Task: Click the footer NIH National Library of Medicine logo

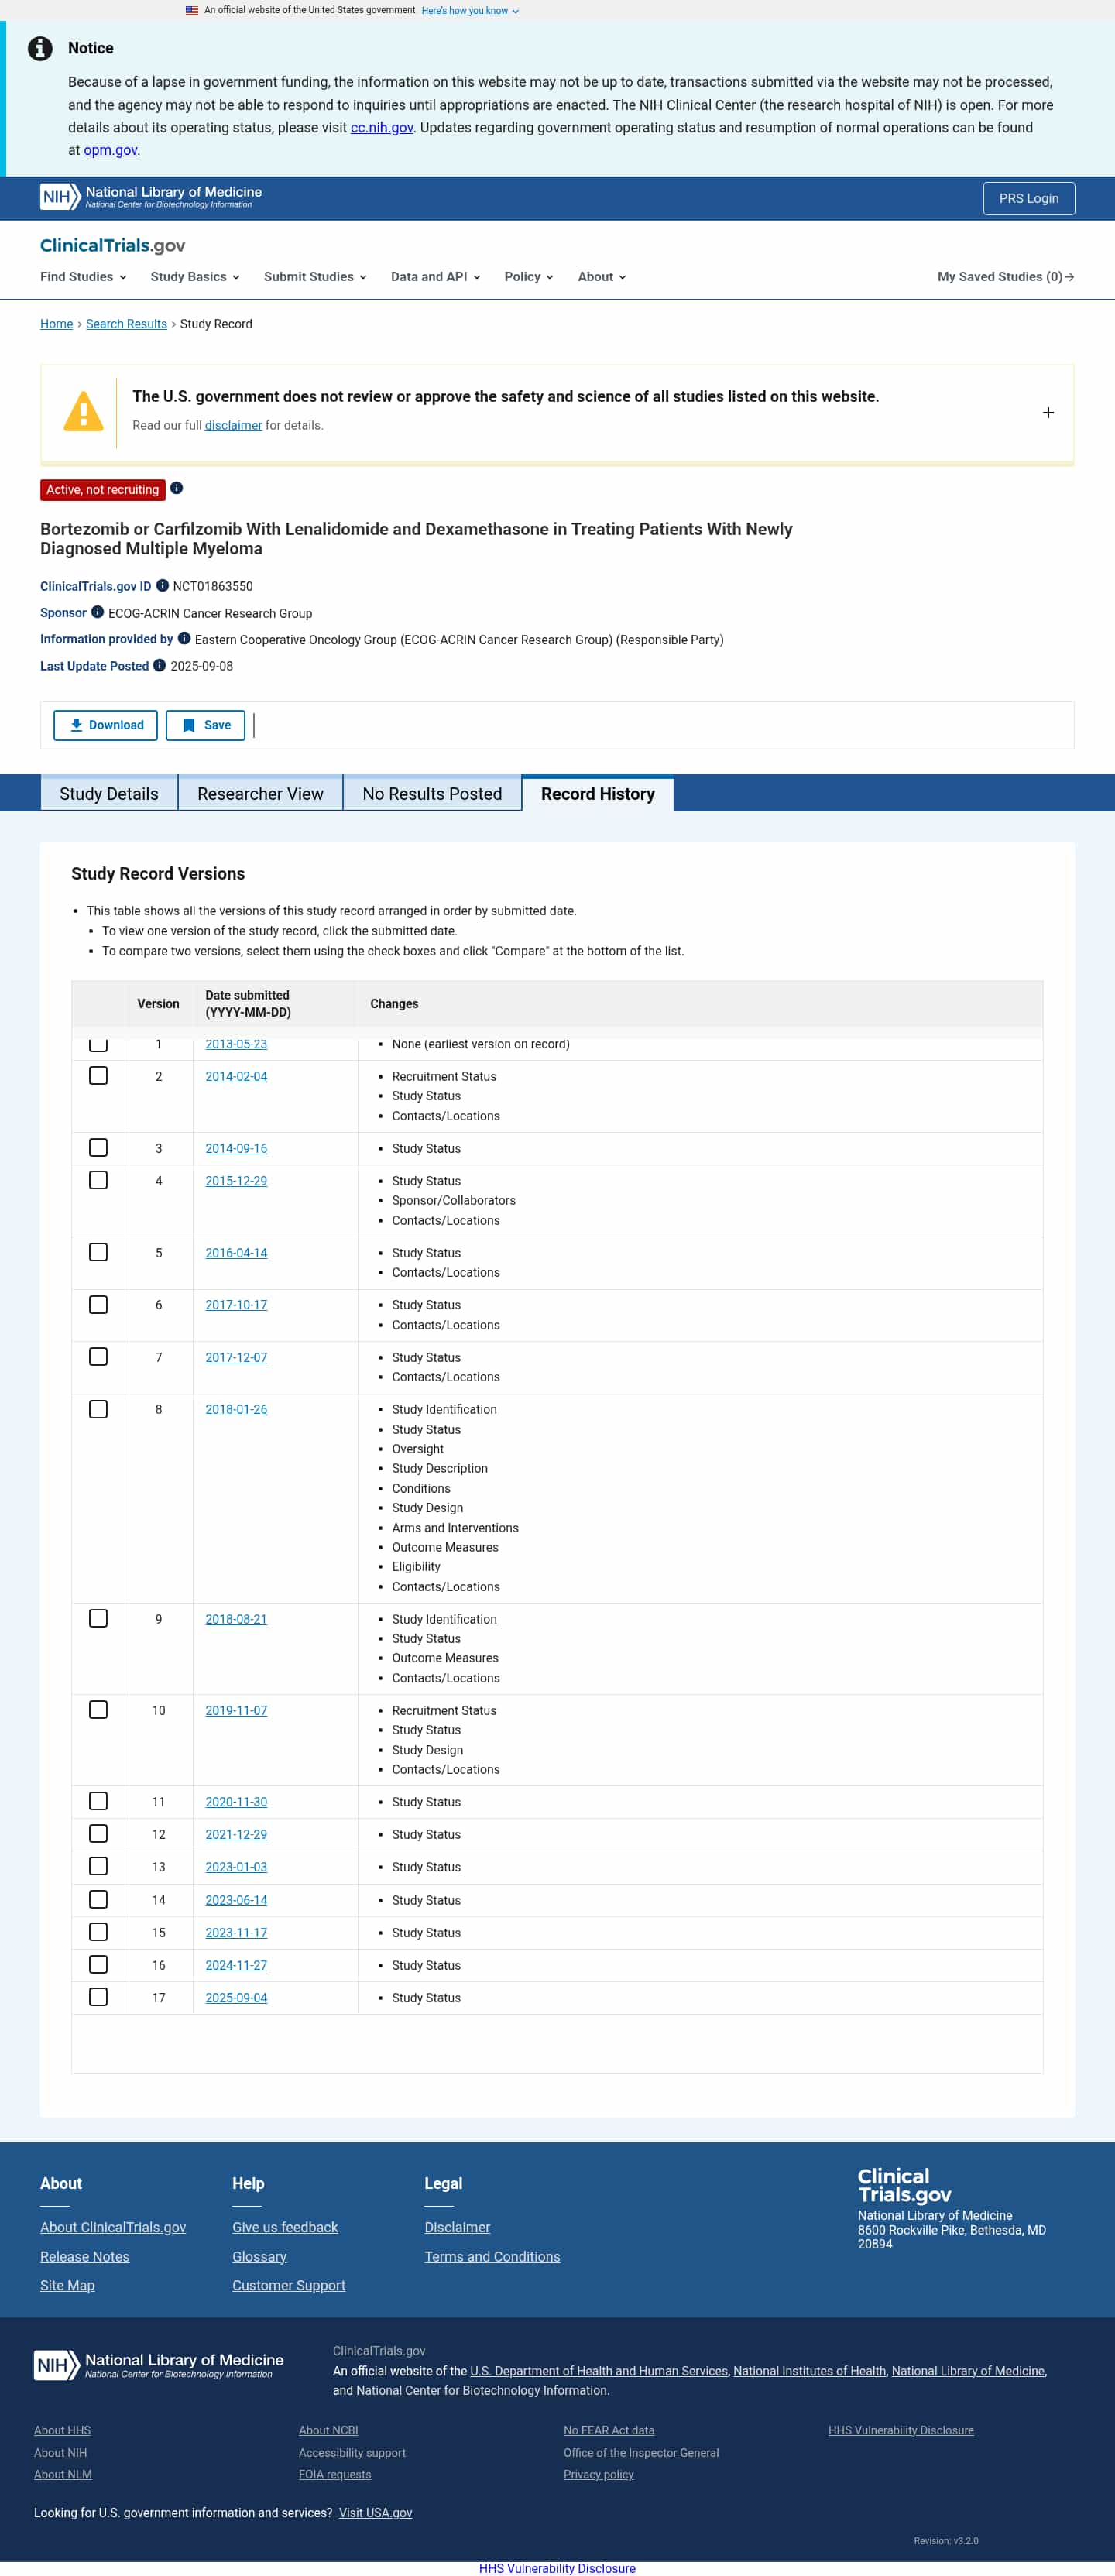Action: 159,2364
